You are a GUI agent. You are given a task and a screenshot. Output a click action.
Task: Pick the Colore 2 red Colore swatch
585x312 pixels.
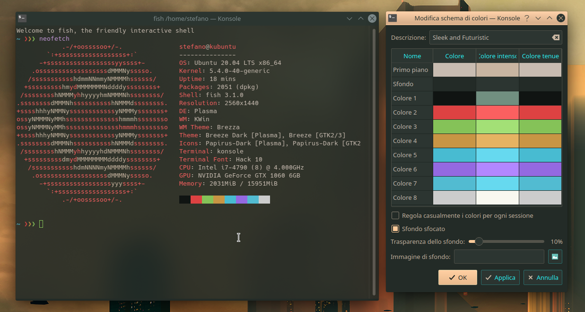[454, 112]
